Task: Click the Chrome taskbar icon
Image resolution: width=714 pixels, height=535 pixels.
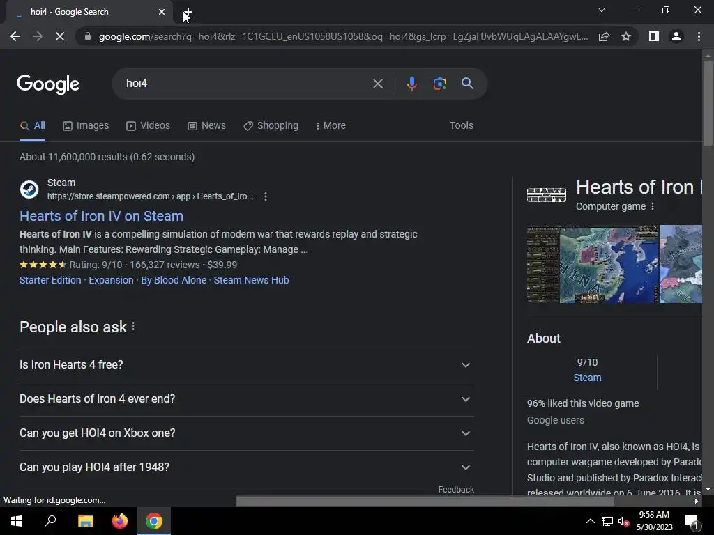Action: pyautogui.click(x=154, y=521)
